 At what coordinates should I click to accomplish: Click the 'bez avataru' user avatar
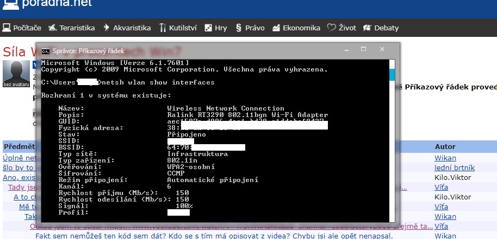coord(16,74)
